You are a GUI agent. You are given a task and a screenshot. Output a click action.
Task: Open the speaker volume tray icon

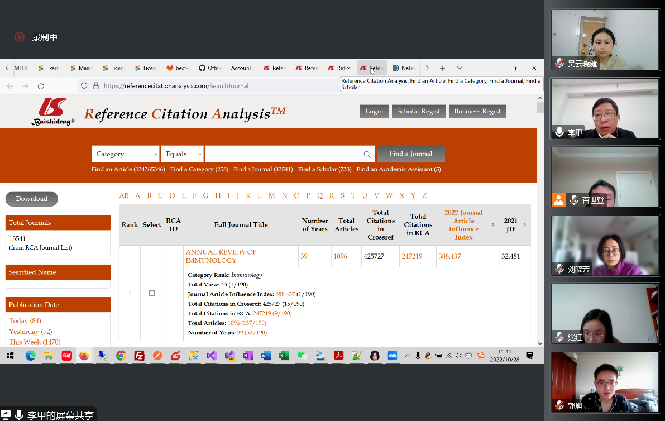coord(458,356)
